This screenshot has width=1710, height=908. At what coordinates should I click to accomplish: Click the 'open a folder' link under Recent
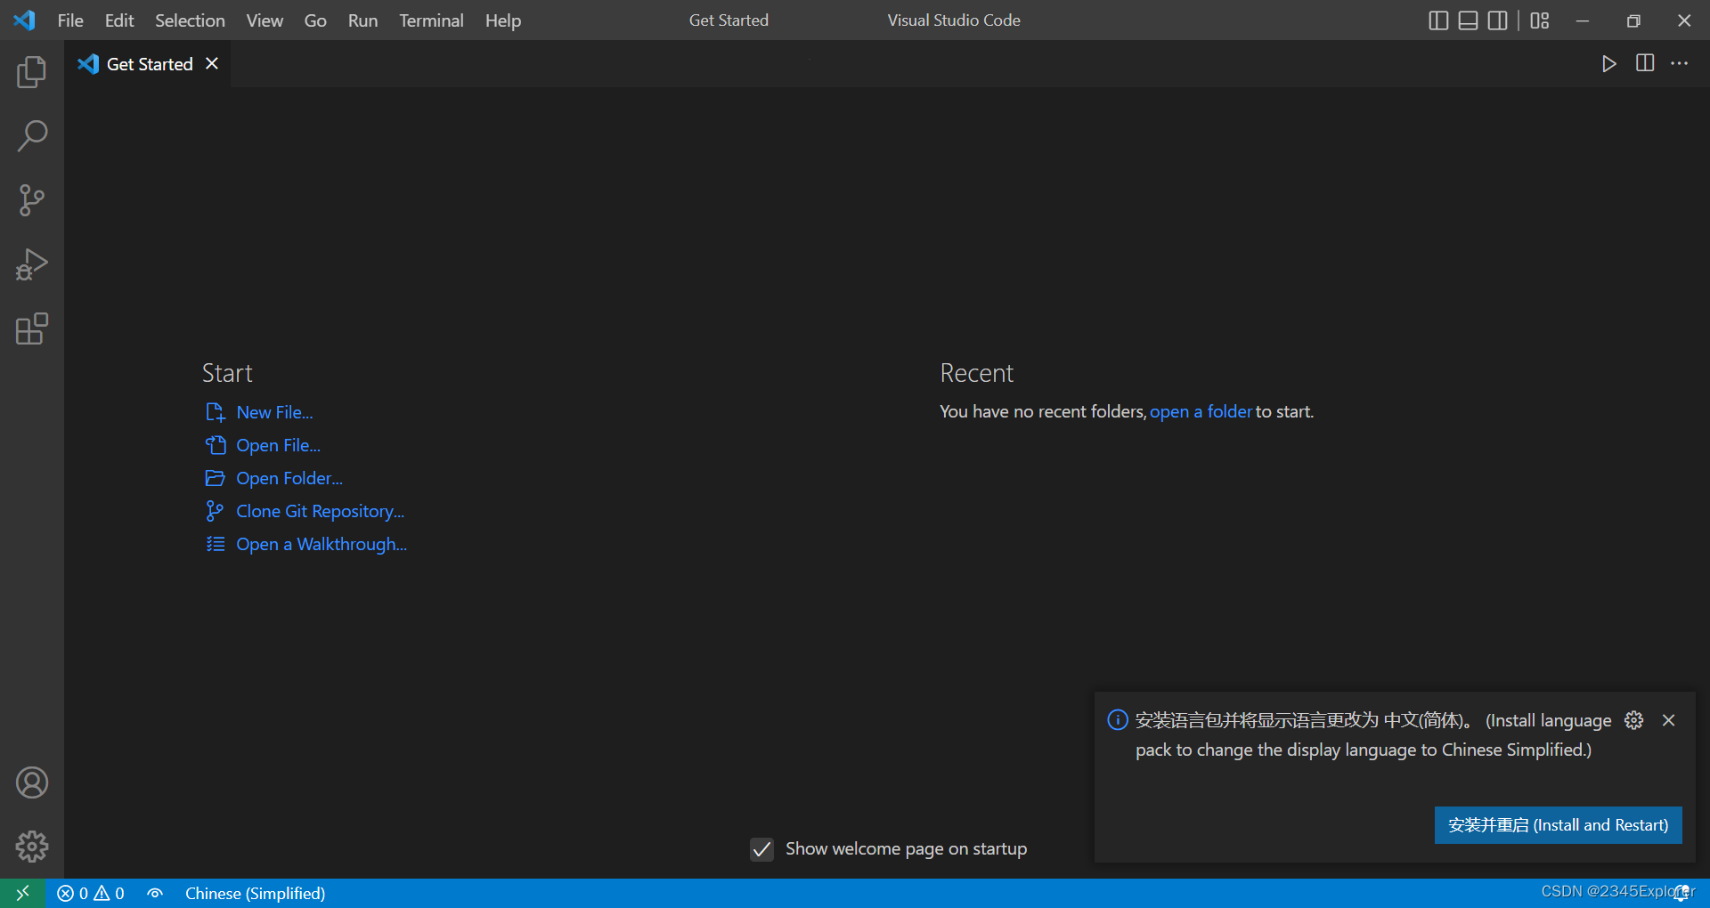pyautogui.click(x=1201, y=411)
